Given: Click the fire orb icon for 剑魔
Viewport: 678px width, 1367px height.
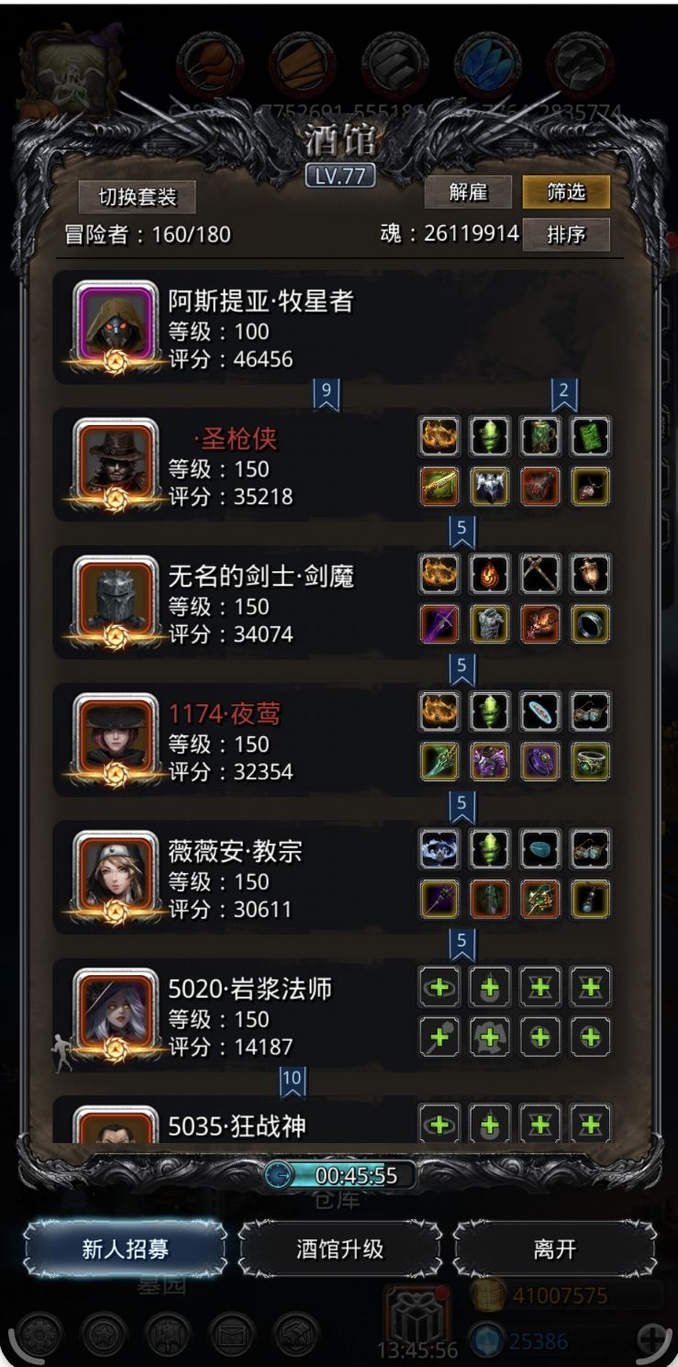Looking at the screenshot, I should pos(490,575).
